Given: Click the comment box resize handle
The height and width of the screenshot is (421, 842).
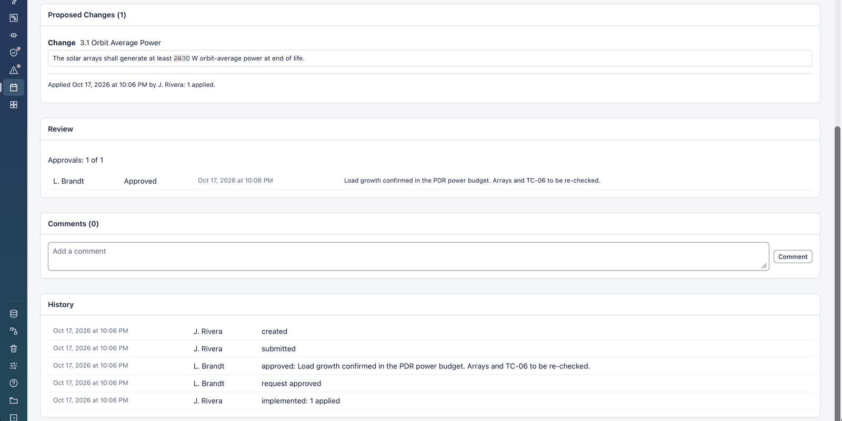Looking at the screenshot, I should (764, 266).
